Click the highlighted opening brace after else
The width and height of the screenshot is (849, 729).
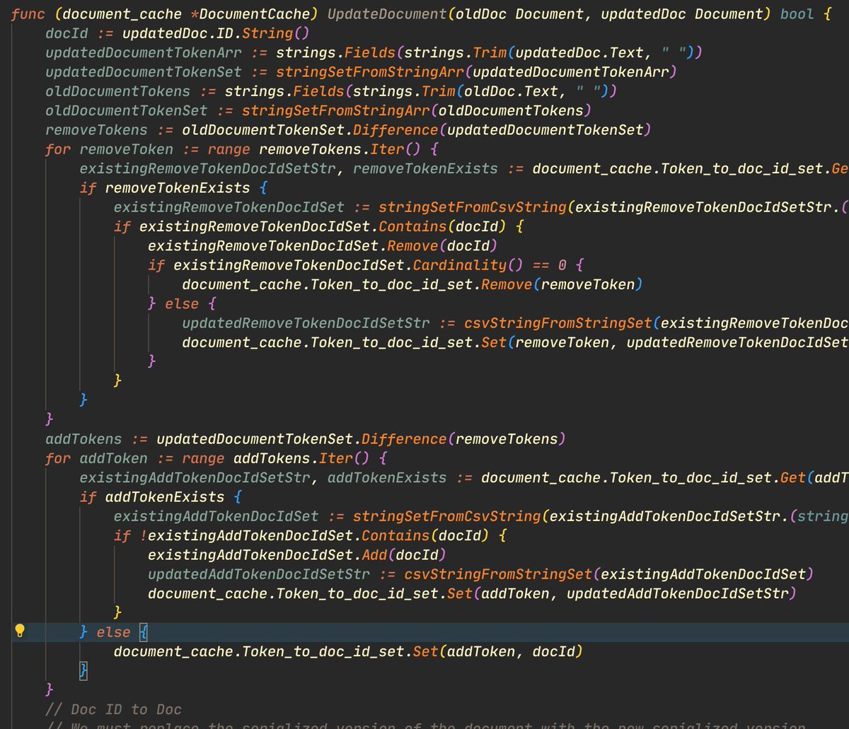click(143, 631)
